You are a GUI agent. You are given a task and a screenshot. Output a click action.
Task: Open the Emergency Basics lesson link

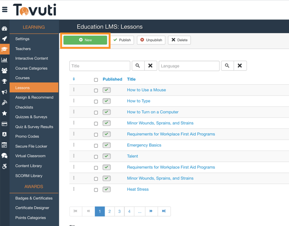coord(144,145)
